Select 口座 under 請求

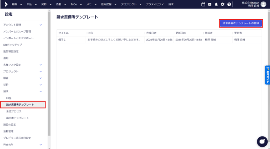pos(9,98)
